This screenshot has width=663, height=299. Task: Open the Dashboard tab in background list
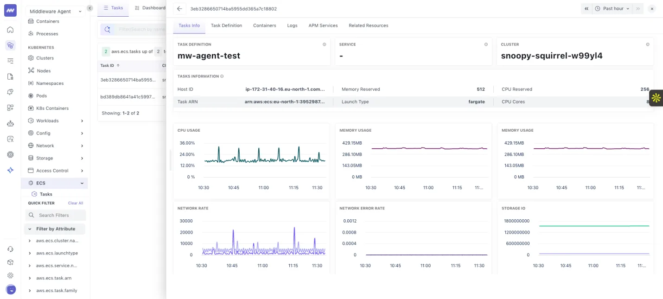[x=150, y=8]
